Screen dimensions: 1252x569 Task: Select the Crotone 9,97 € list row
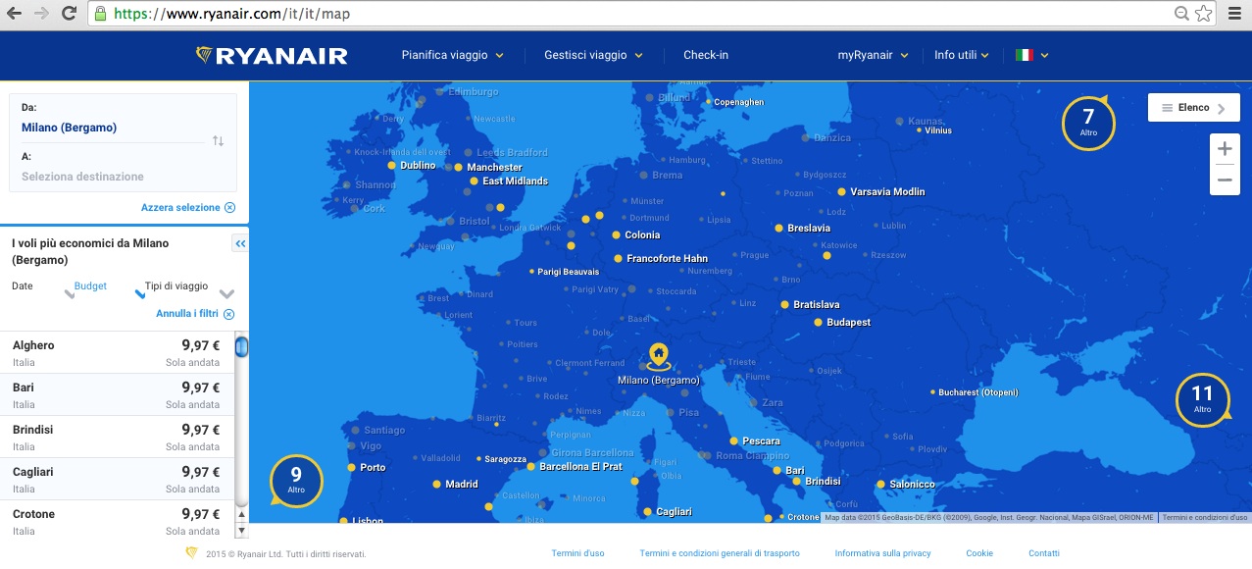pyautogui.click(x=117, y=520)
